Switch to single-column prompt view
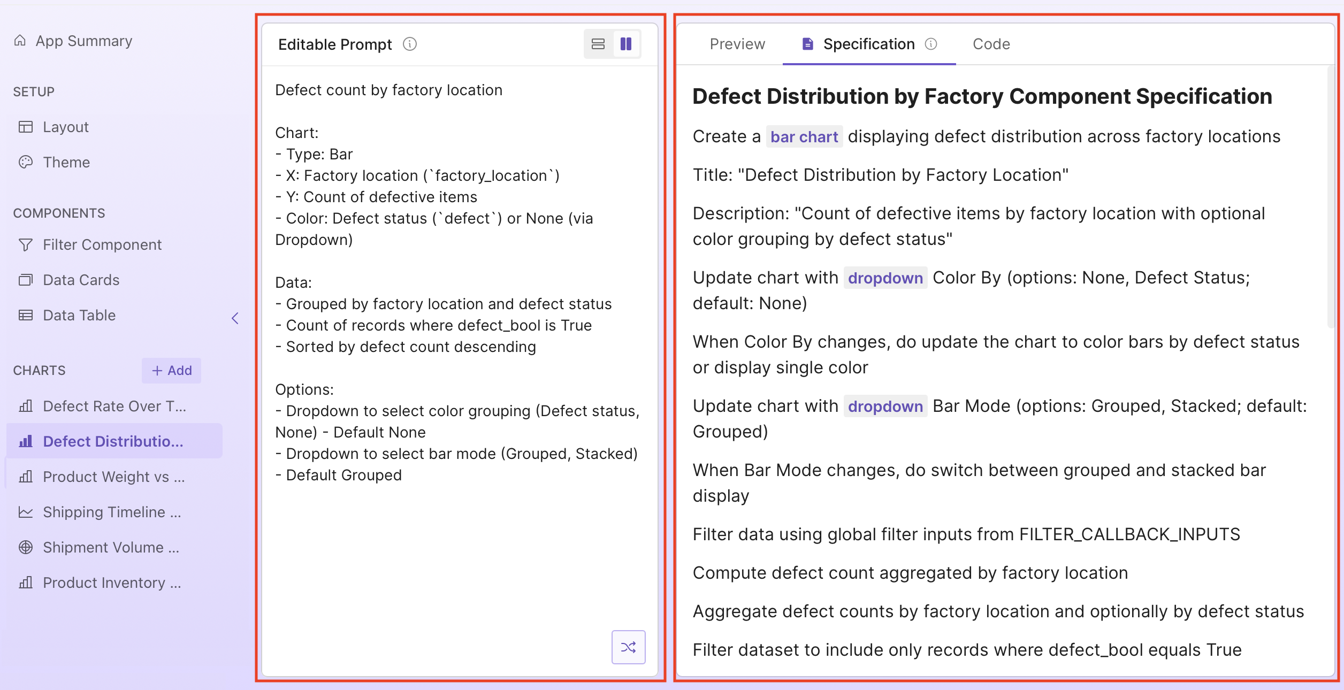1344x690 pixels. point(598,44)
